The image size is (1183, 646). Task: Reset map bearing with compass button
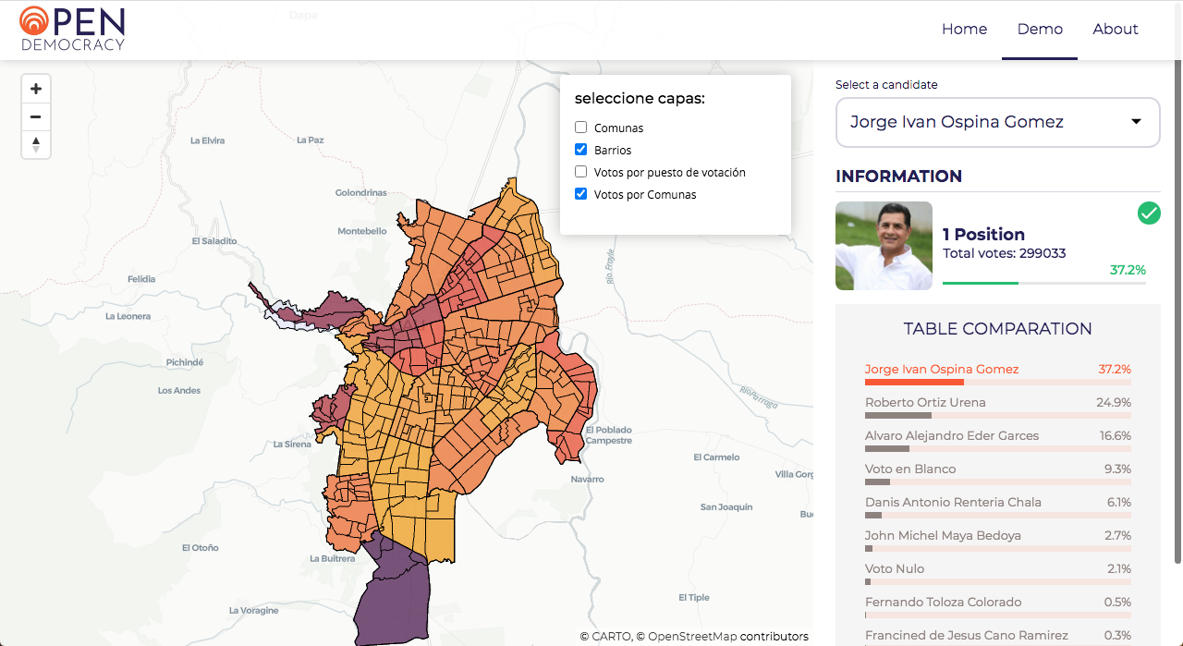(36, 144)
